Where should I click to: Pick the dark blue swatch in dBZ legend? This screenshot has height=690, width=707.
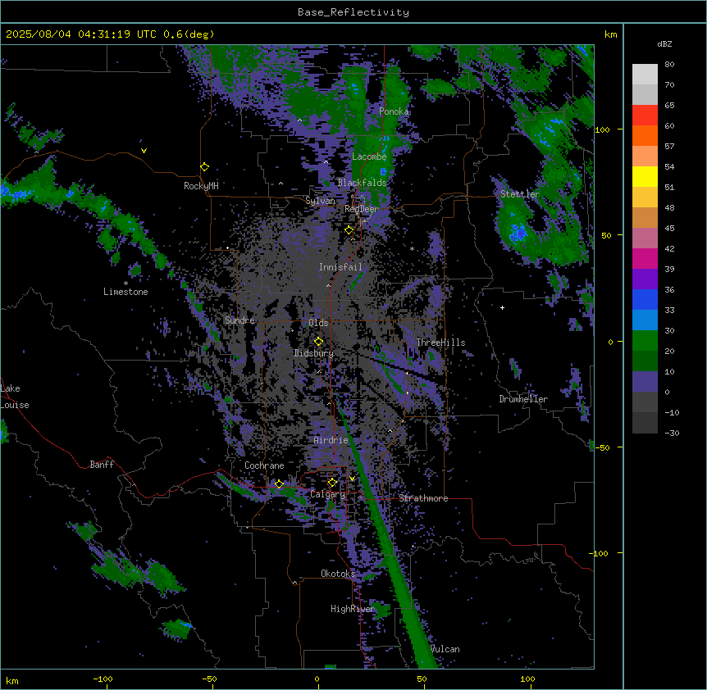point(645,299)
